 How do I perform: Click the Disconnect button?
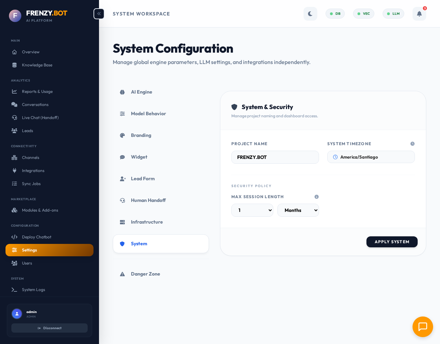(49, 328)
